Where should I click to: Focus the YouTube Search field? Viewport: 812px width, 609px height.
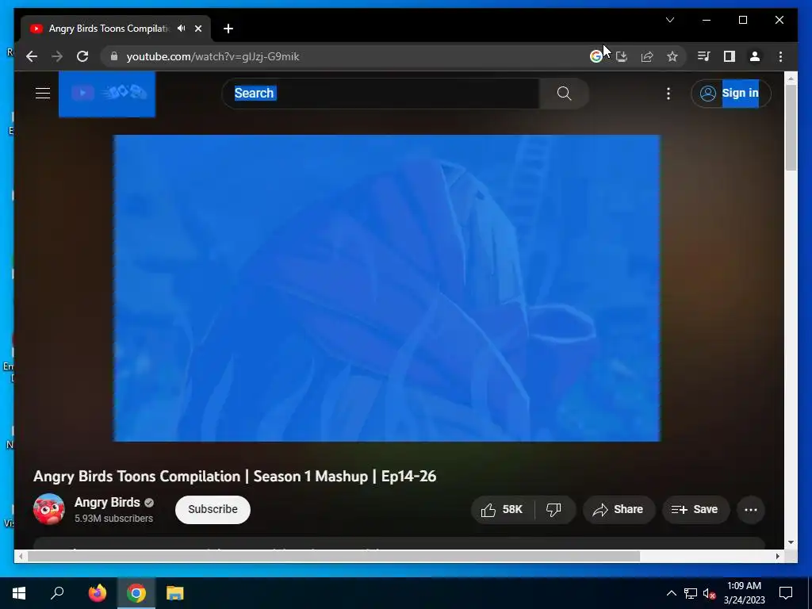(x=381, y=94)
